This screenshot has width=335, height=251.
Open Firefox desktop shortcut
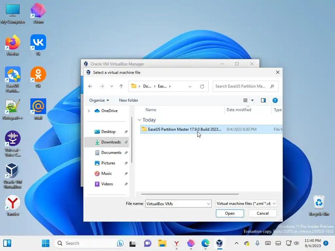point(13,45)
